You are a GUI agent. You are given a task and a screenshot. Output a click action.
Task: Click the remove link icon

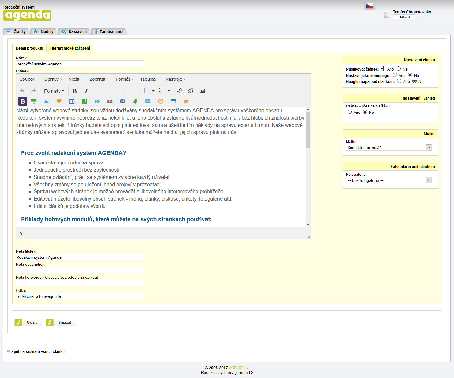[x=191, y=91]
